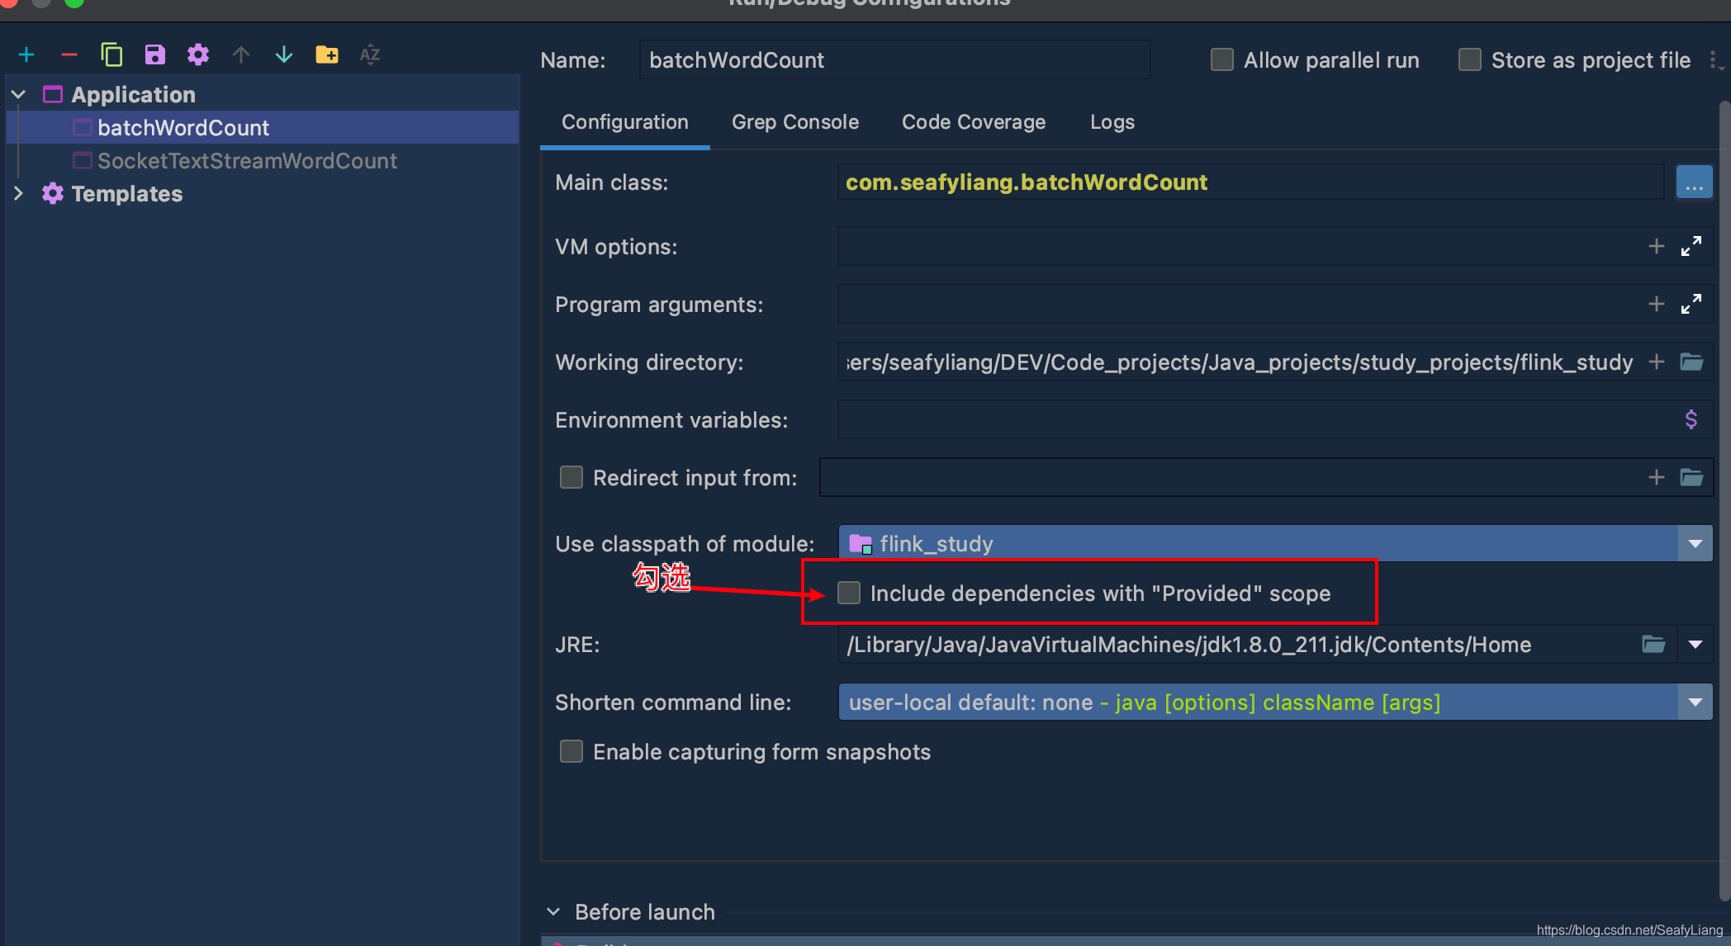1731x946 pixels.
Task: Open JRE dropdown arrow
Action: pos(1695,644)
